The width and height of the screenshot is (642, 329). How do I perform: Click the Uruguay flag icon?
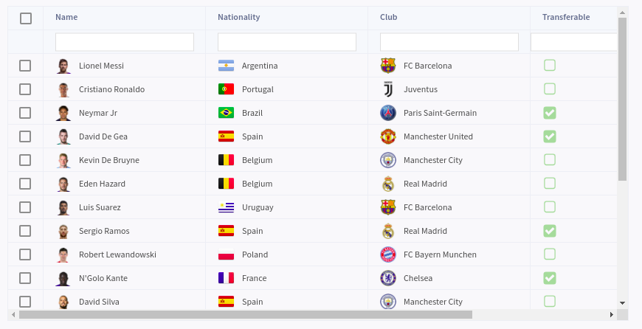click(226, 207)
